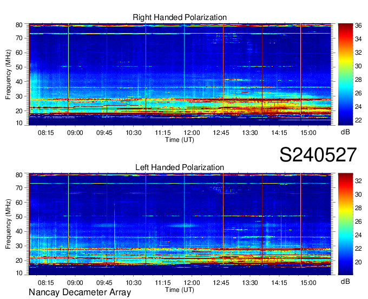Click the 80 MHz tick of the lower plot
368x299 pixels.
click(x=19, y=175)
